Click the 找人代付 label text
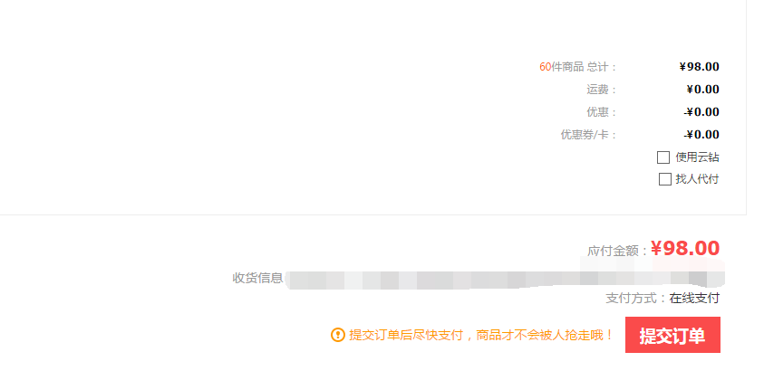Image resolution: width=764 pixels, height=371 pixels. [697, 179]
